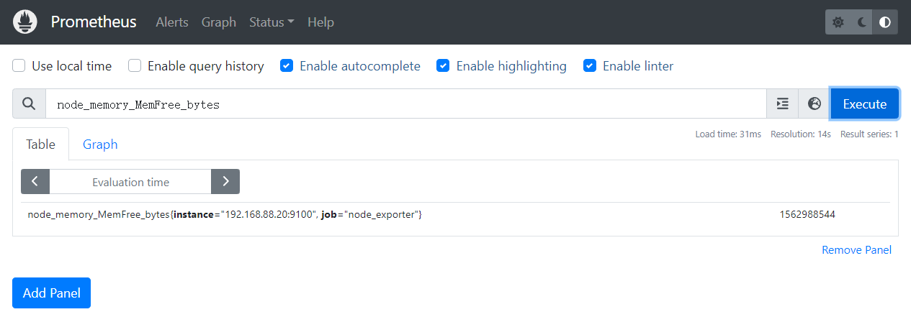The width and height of the screenshot is (911, 317).
Task: Step evaluation time backward
Action: point(35,182)
